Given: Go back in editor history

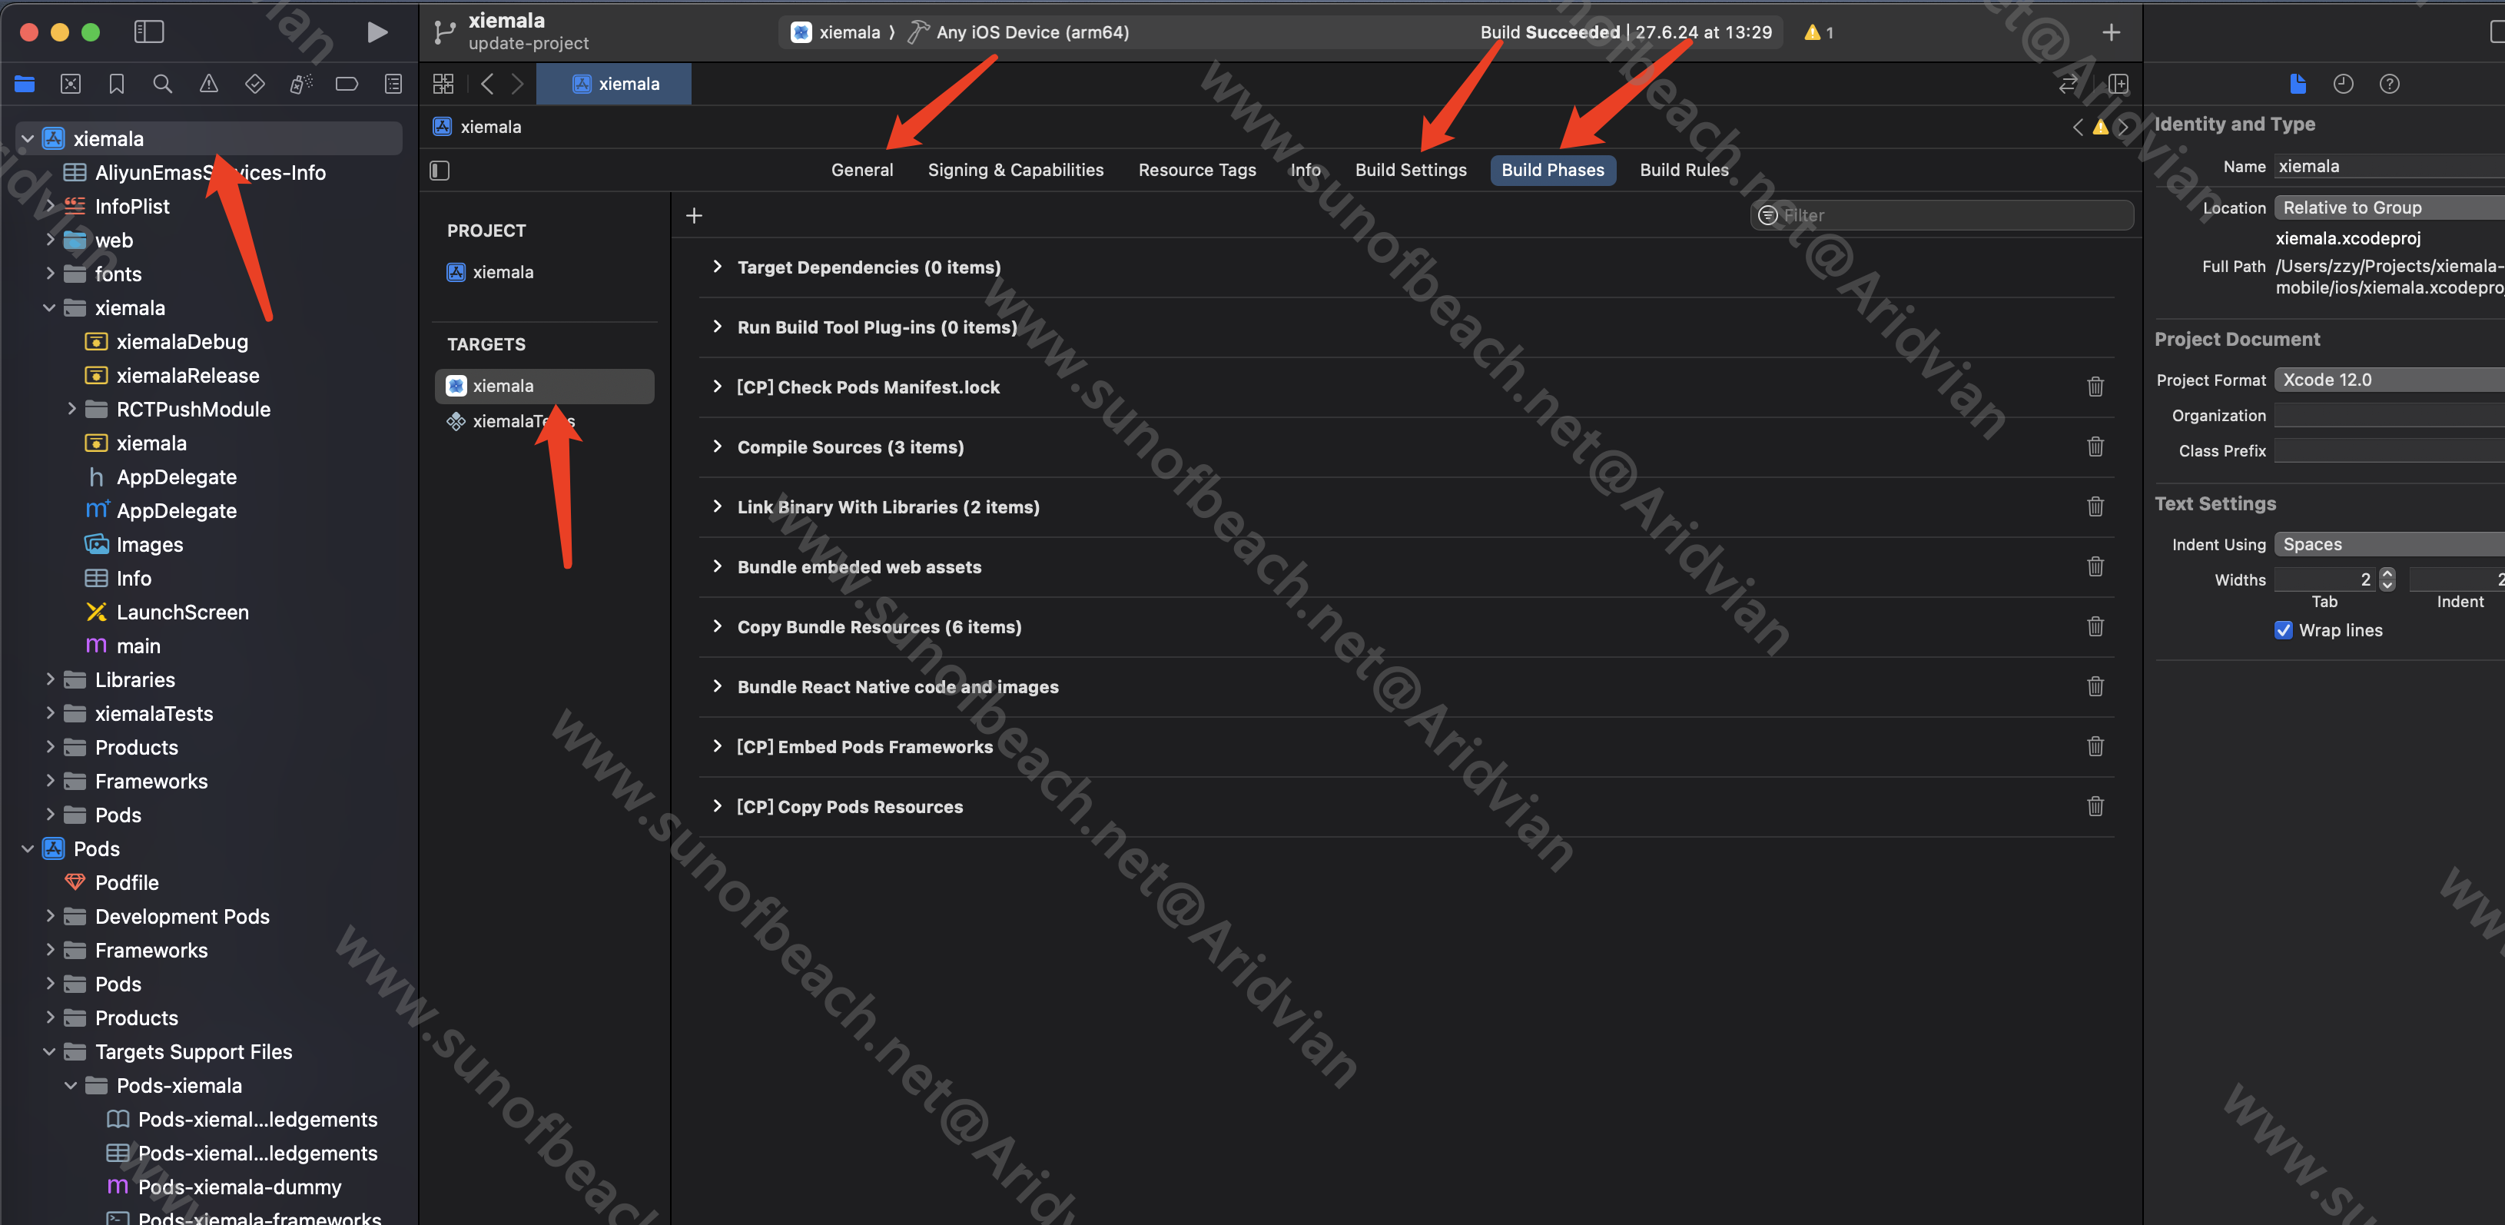Looking at the screenshot, I should click(x=487, y=84).
